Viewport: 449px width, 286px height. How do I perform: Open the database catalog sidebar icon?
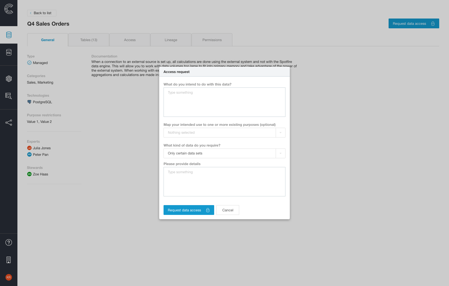(x=9, y=35)
